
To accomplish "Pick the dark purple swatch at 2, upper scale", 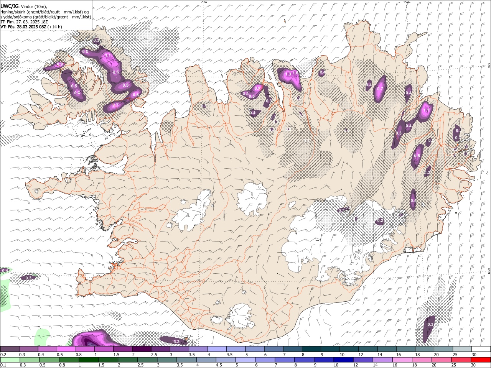I will 142,349.
